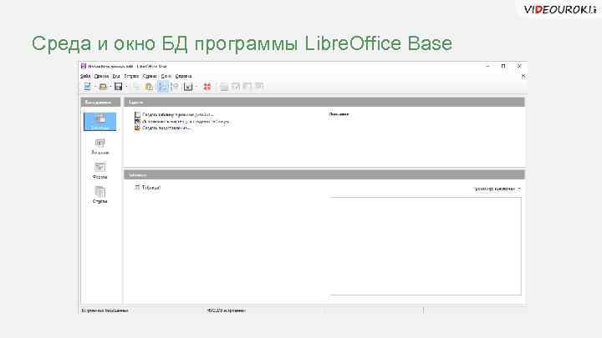The width and height of the screenshot is (602, 338).
Task: Click the 'Встроенная база данных' status bar text
Action: point(105,310)
